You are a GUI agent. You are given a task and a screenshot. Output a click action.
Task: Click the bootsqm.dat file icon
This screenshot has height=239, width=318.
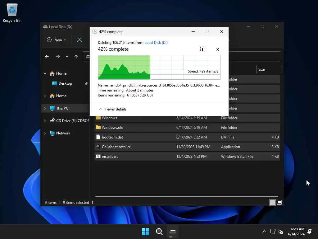coord(98,137)
